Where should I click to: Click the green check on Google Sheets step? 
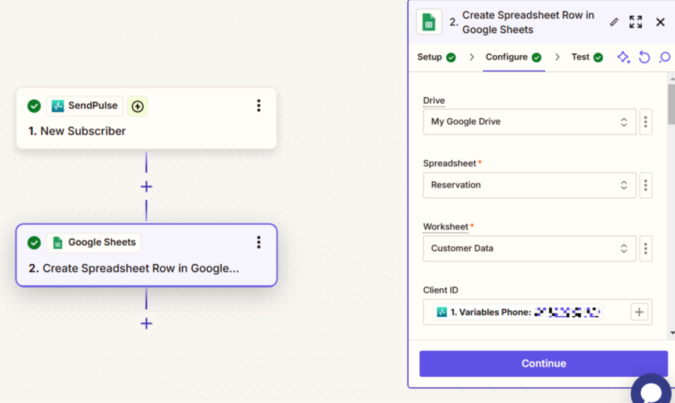click(34, 243)
